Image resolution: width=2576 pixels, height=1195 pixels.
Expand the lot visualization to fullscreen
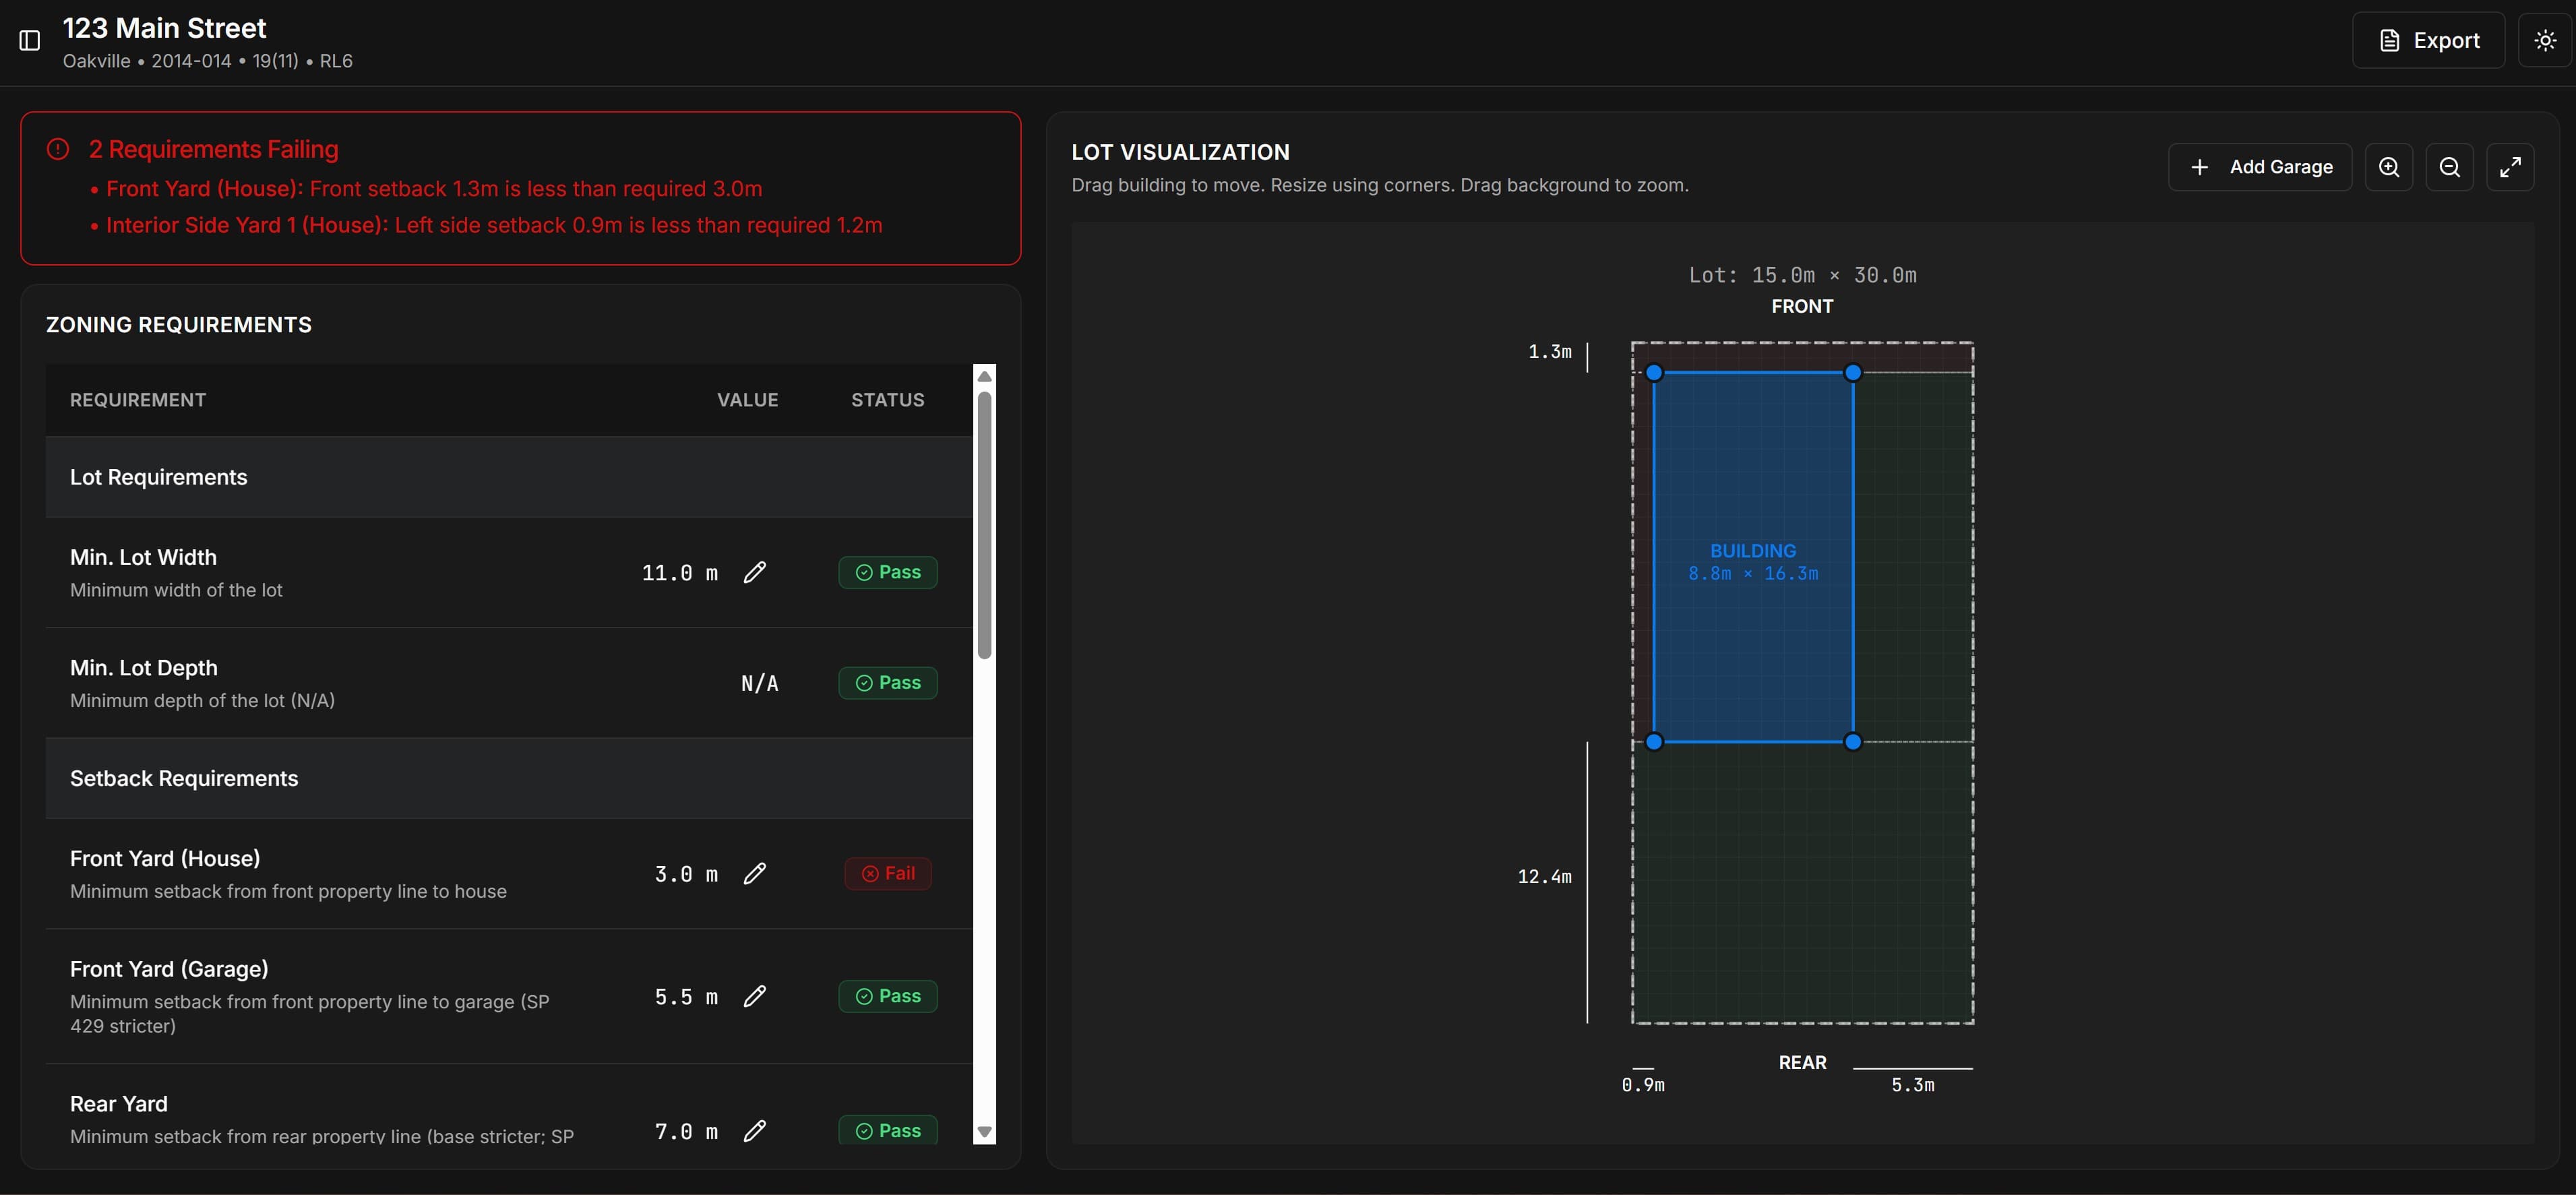[2511, 166]
